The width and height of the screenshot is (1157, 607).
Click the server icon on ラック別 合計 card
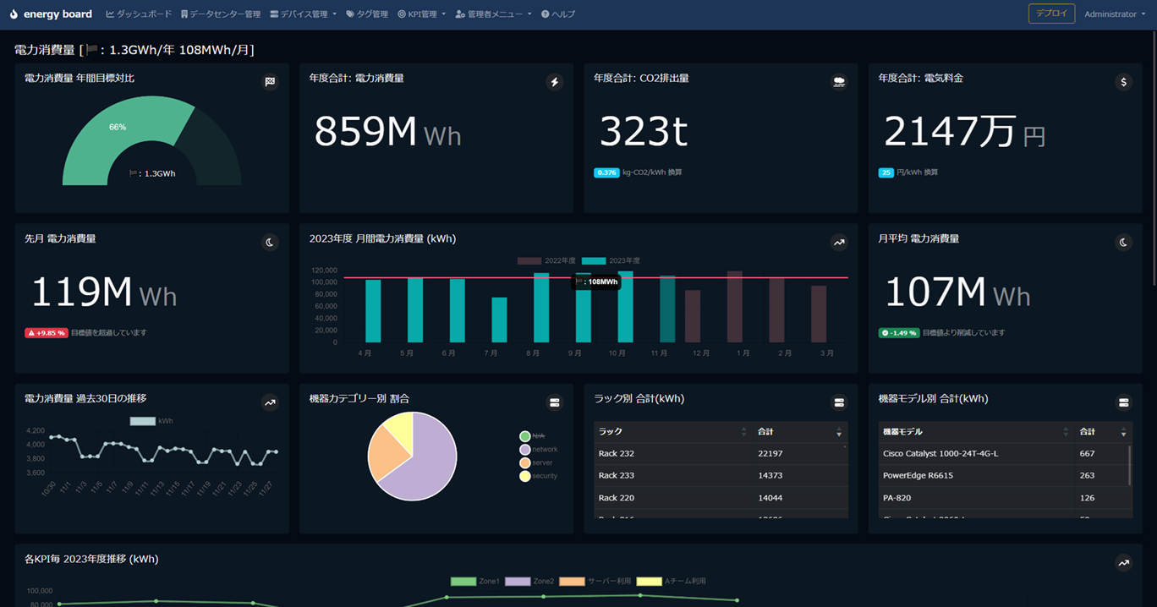click(839, 402)
